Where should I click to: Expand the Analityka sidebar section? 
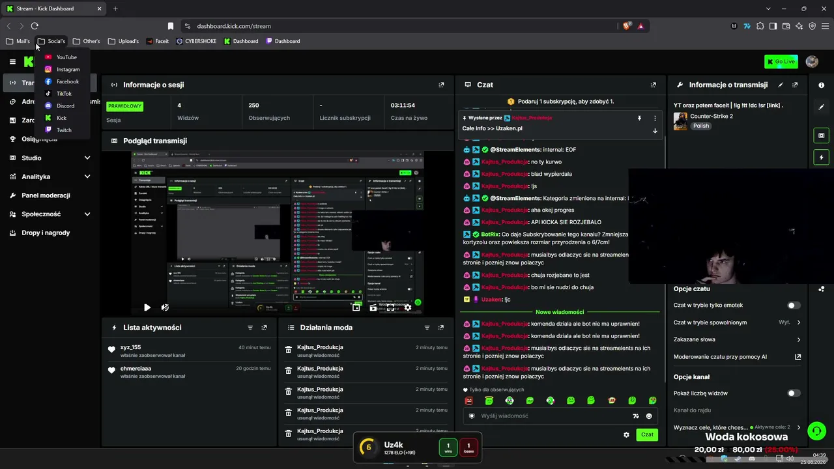tap(87, 177)
